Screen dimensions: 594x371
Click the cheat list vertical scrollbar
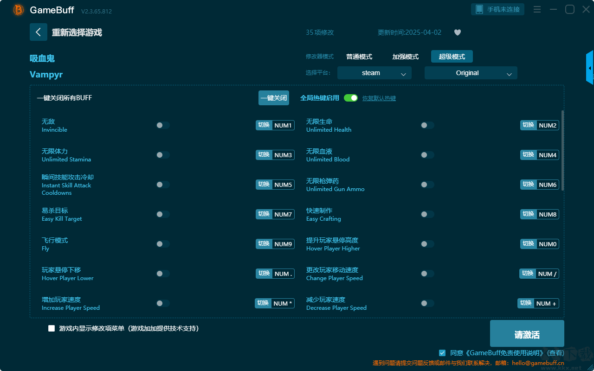[563, 150]
